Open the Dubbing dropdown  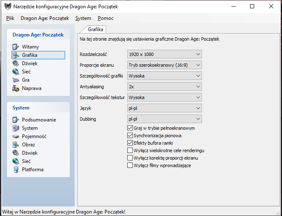[165, 119]
